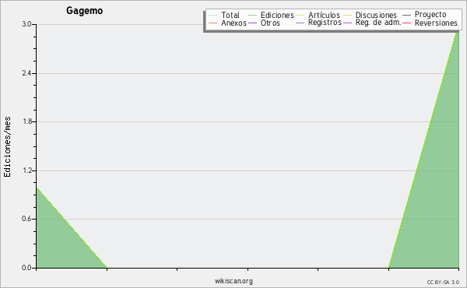Click the Ediciones legend entry
467x288 pixels.
pos(271,15)
